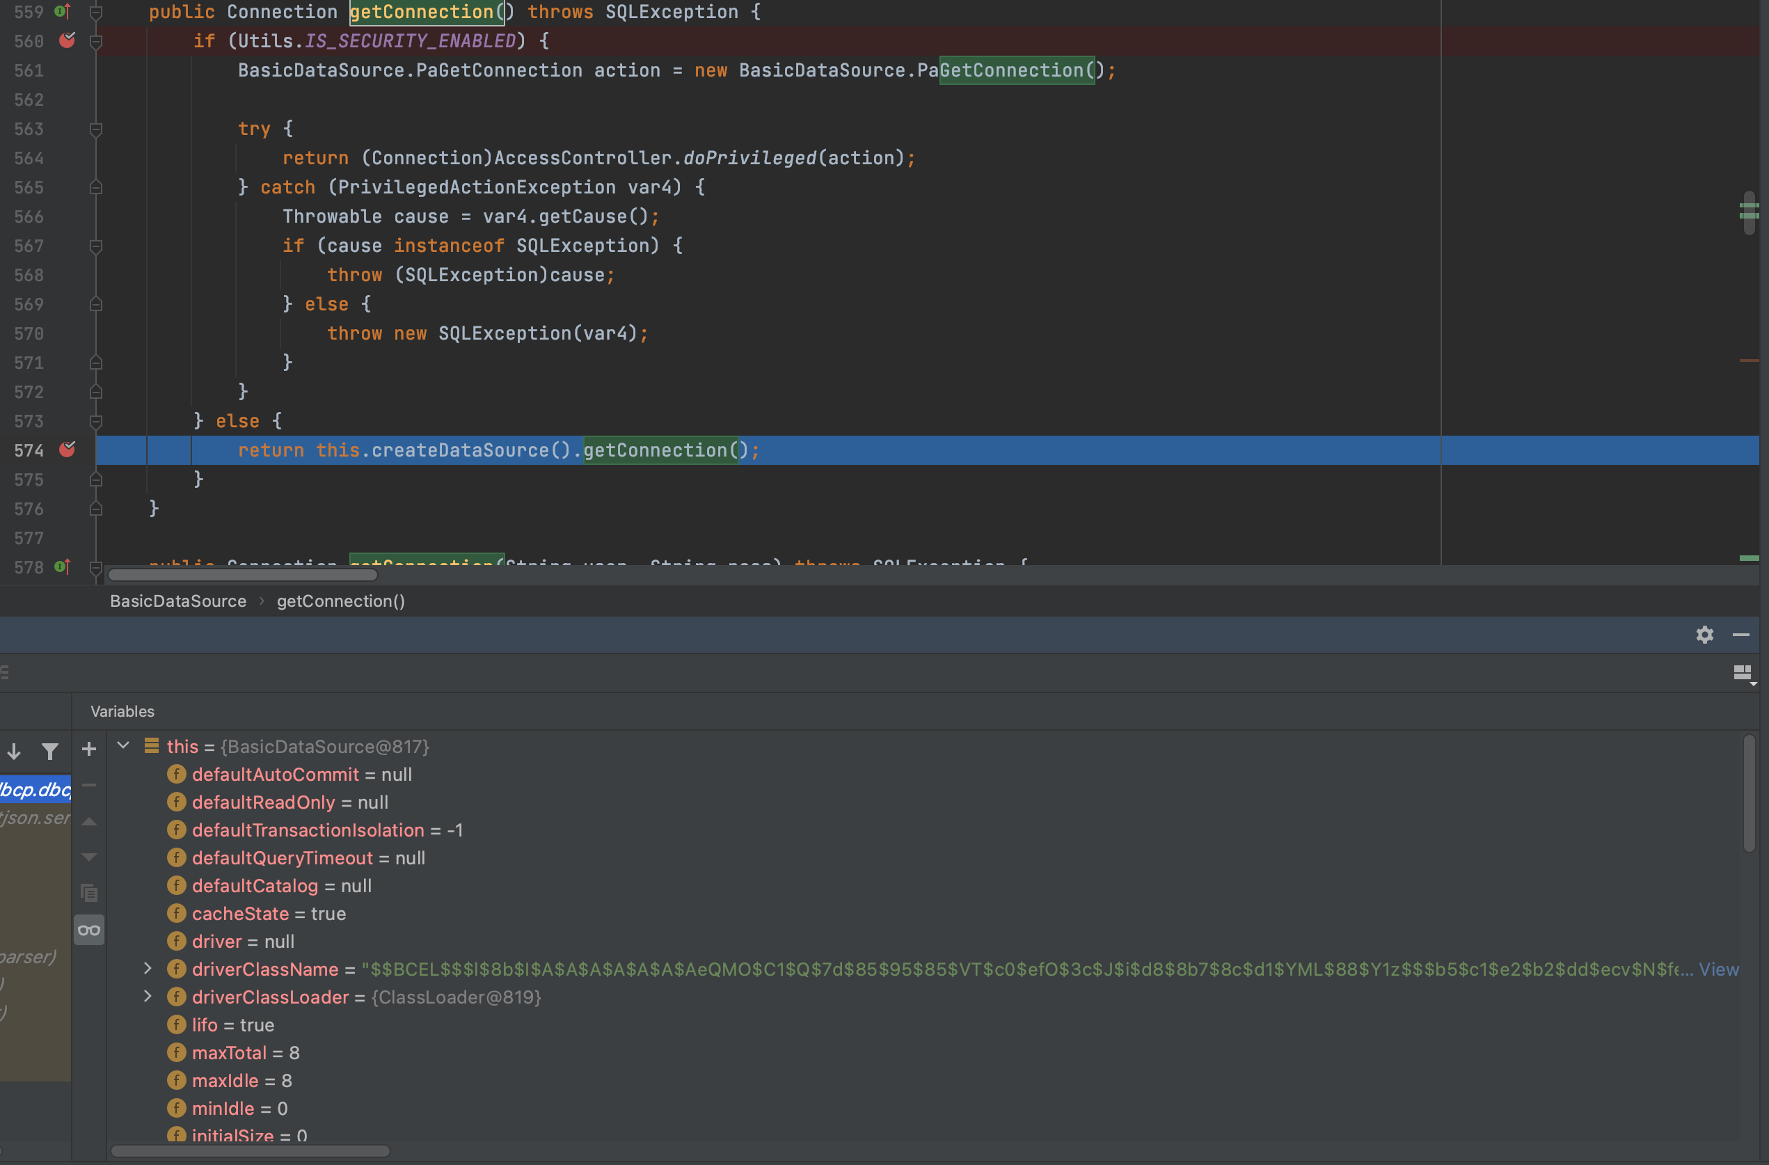Select the json.ser stack frame entry

click(x=35, y=817)
